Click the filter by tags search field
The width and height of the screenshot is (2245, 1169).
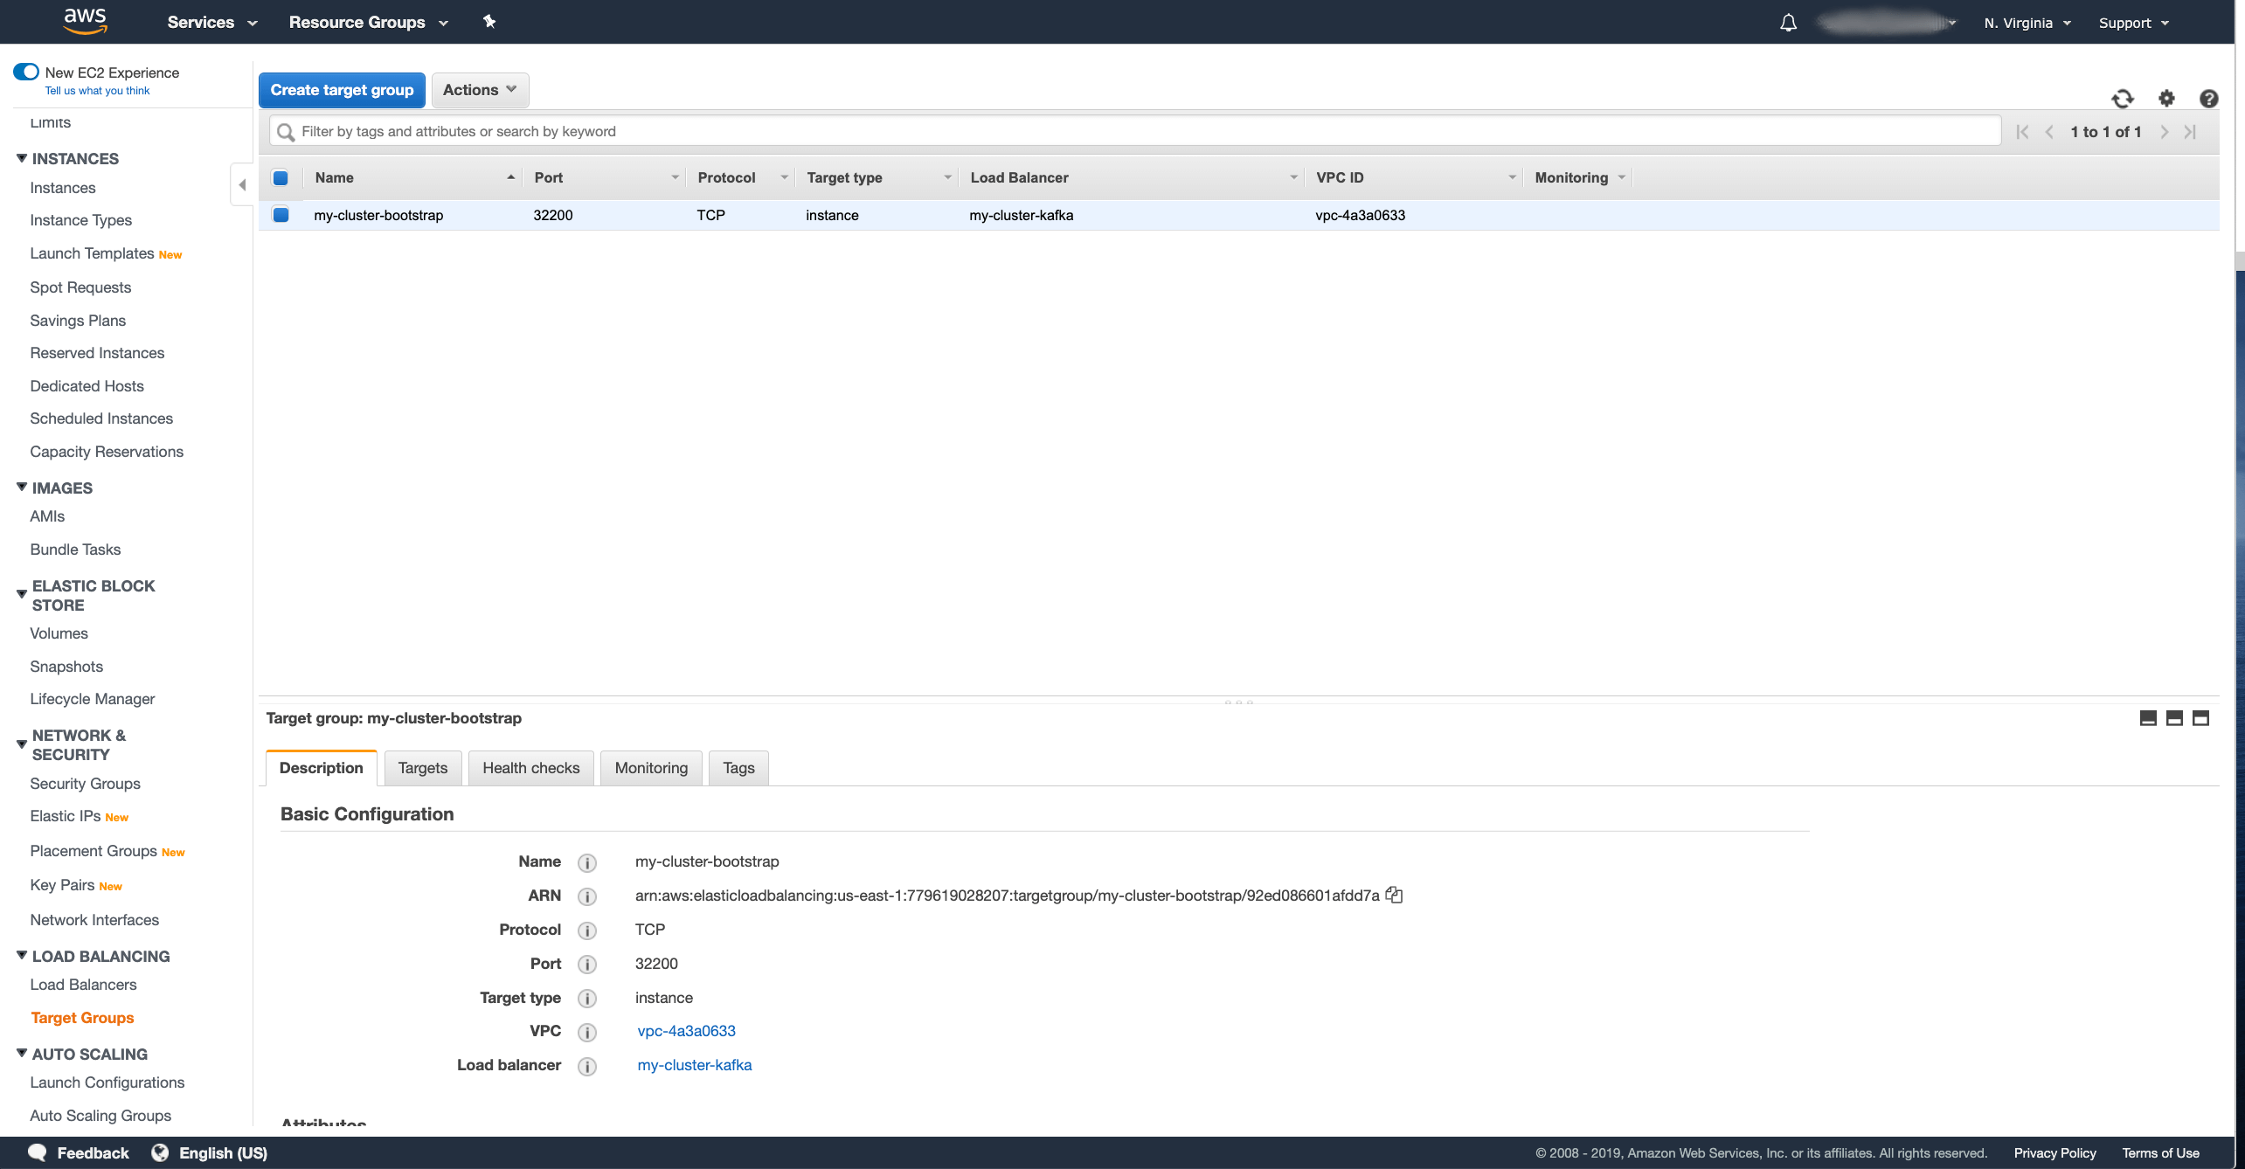click(1135, 131)
